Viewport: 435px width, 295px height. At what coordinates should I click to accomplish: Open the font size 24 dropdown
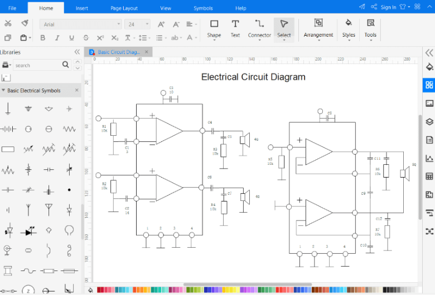(137, 24)
